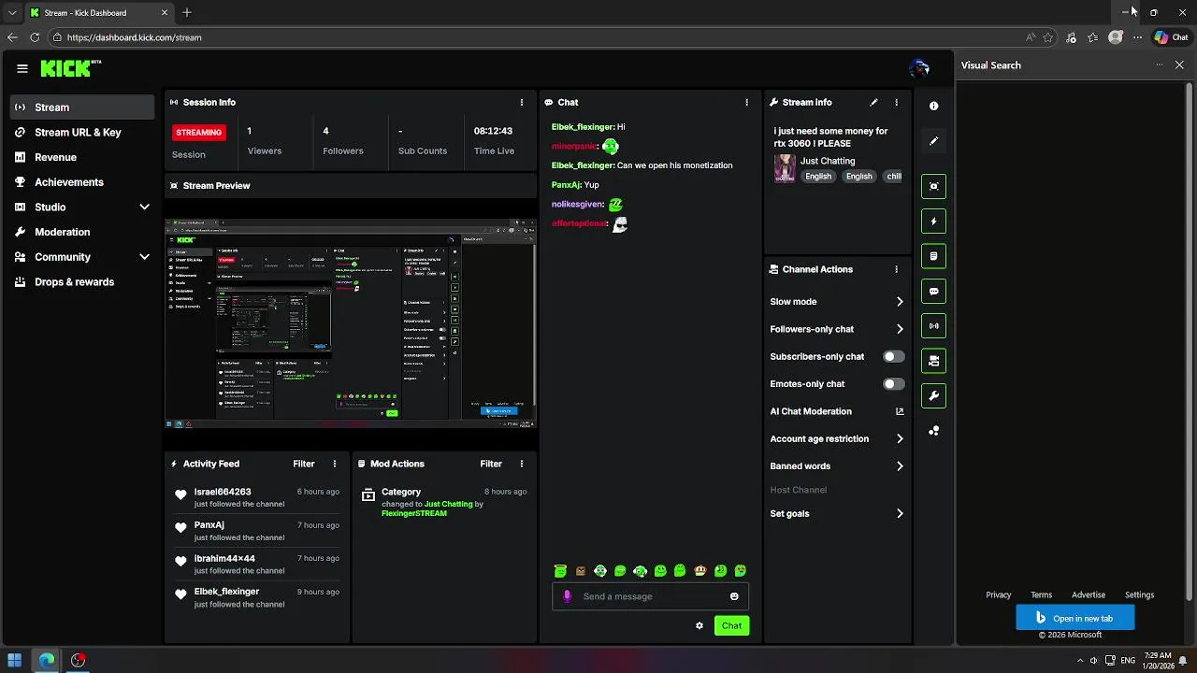Open Settings link in Visual Search pane
The height and width of the screenshot is (673, 1197).
point(1140,594)
